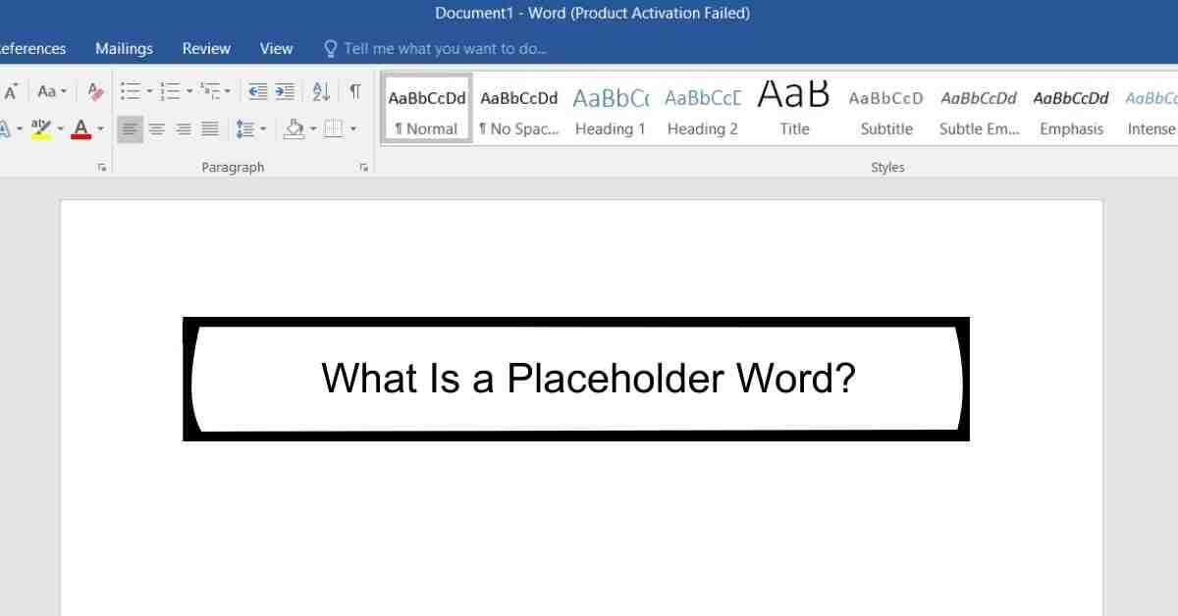Viewport: 1178px width, 616px height.
Task: Toggle Align Left paragraph alignment
Action: [x=130, y=128]
